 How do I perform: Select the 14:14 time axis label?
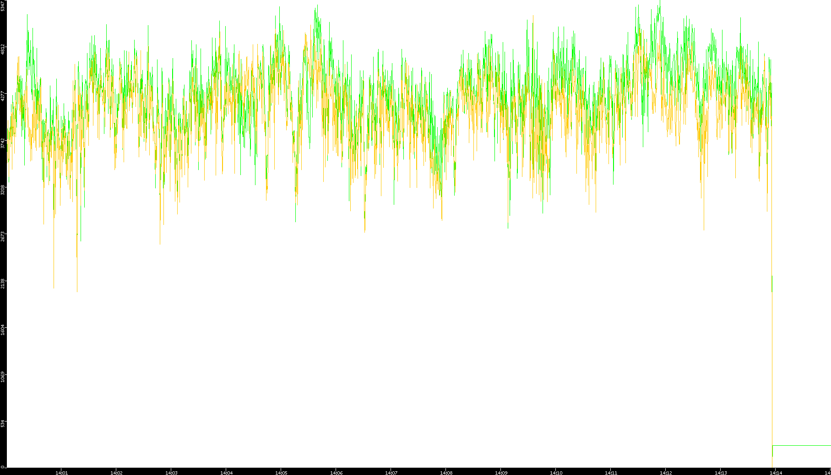click(x=776, y=473)
